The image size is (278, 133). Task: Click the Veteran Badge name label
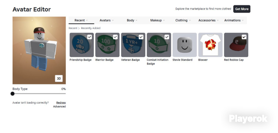(x=131, y=60)
